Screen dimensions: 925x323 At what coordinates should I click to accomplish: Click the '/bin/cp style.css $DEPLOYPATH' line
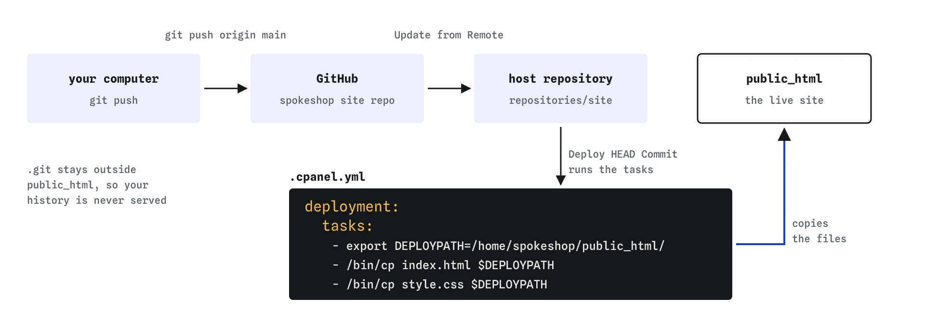pyautogui.click(x=440, y=285)
